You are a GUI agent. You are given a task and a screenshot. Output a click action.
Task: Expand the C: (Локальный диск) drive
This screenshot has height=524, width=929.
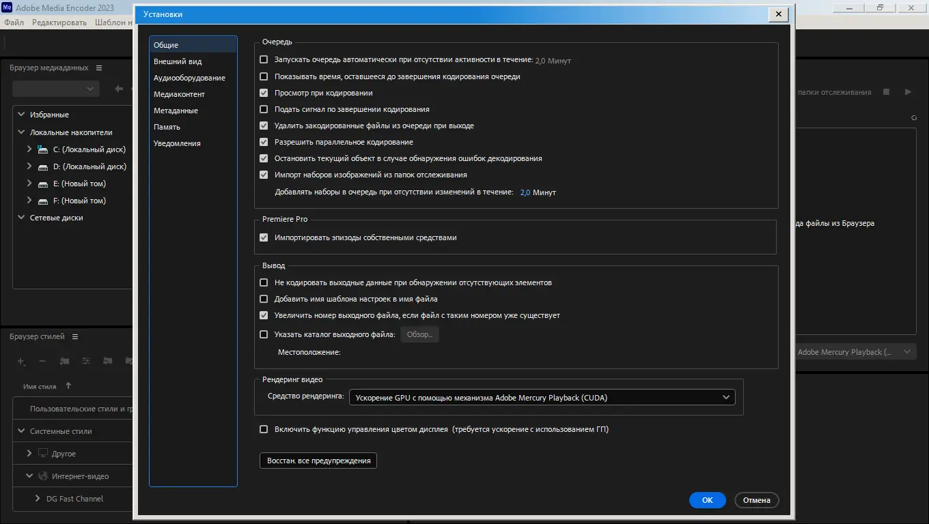tap(29, 149)
